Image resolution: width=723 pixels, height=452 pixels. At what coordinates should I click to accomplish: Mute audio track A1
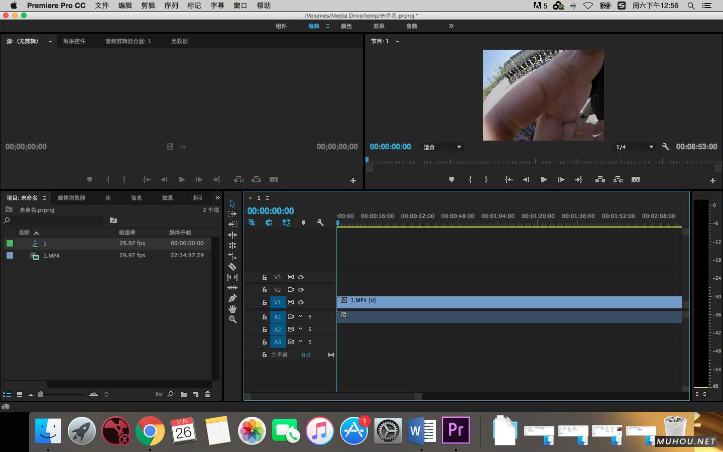301,317
